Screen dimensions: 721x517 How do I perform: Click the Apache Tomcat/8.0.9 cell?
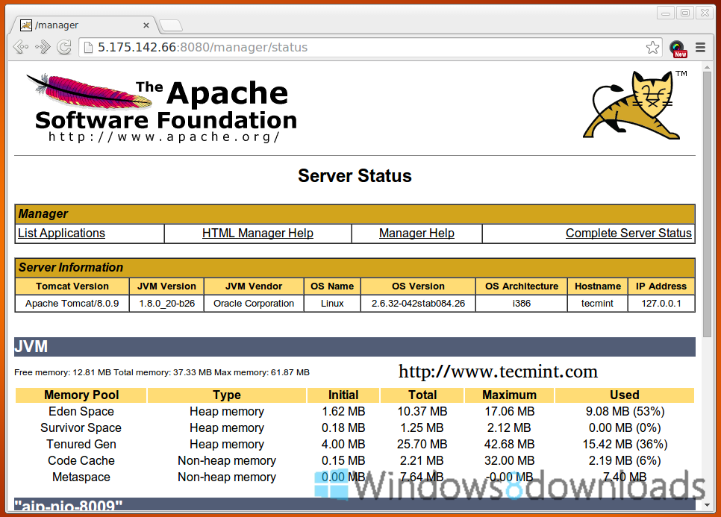coord(72,304)
